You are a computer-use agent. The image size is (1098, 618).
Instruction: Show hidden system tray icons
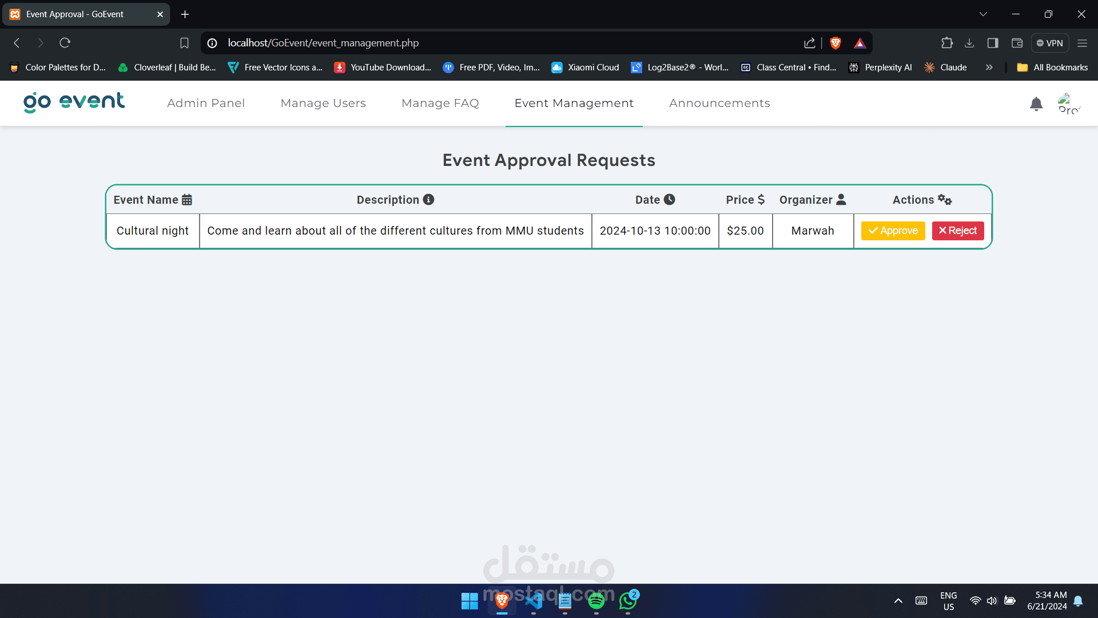[898, 601]
